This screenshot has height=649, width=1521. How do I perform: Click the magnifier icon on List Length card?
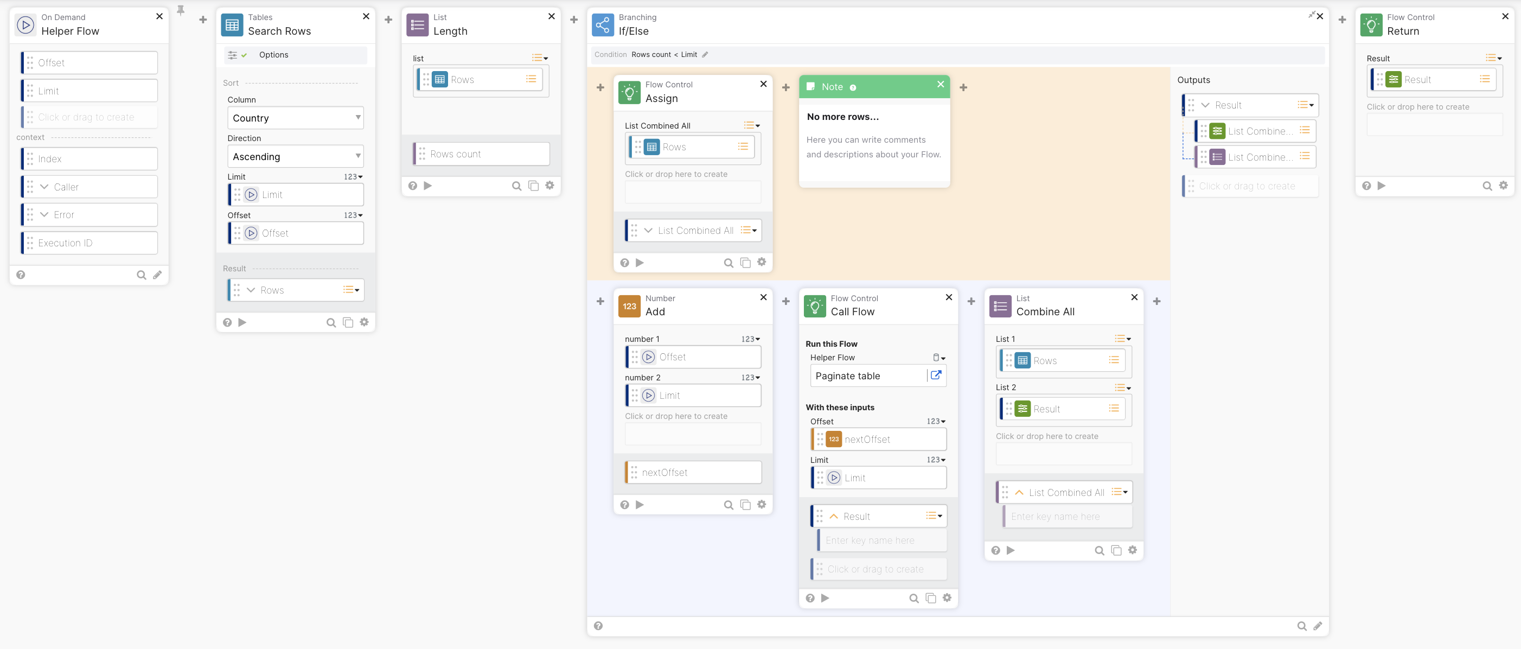point(516,186)
